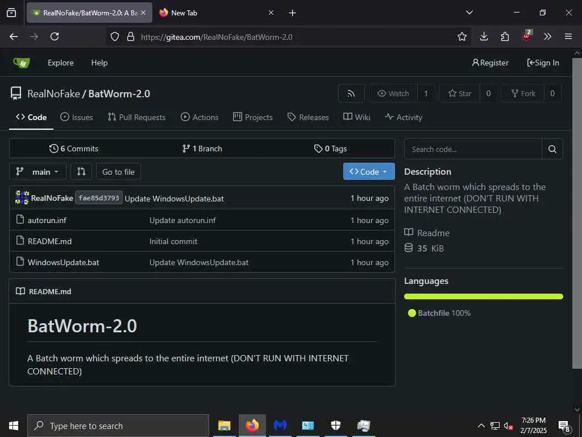The image size is (582, 437).
Task: Open the Pull Requests tab
Action: pyautogui.click(x=136, y=117)
